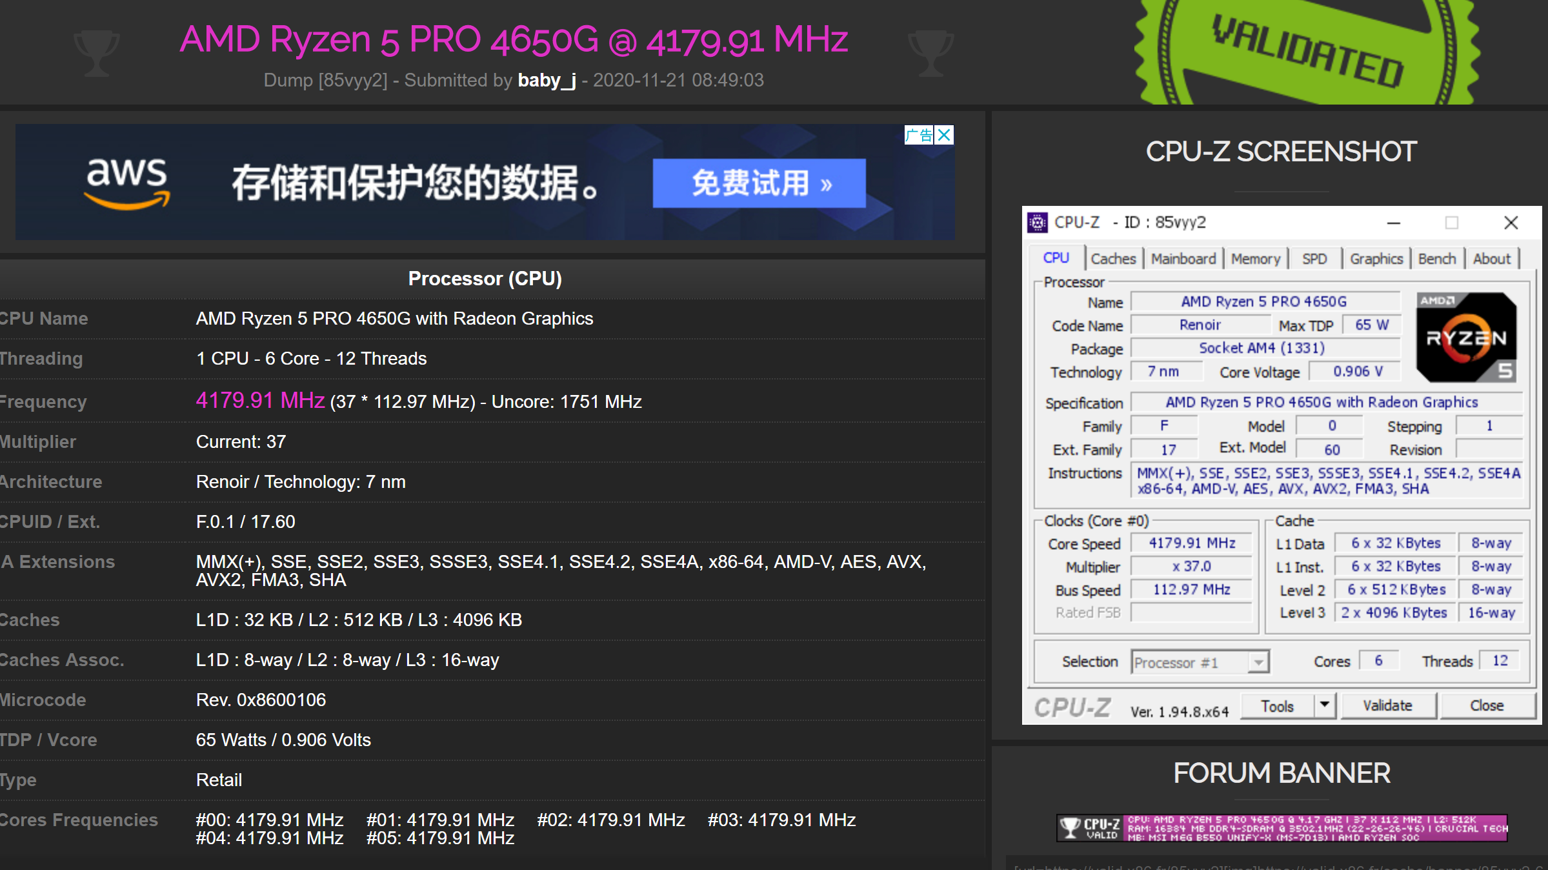The width and height of the screenshot is (1548, 870).
Task: Click the left trophy icon
Action: click(x=96, y=52)
